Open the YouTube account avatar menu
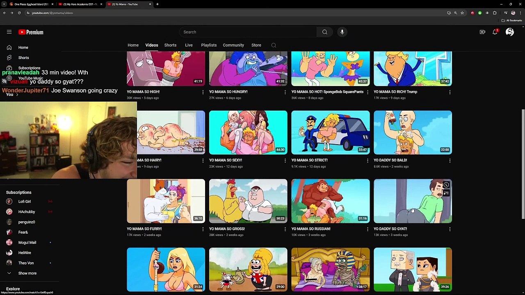 tap(510, 32)
